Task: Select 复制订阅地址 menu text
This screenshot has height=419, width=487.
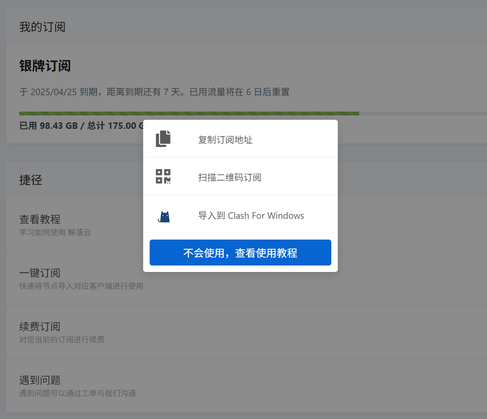Action: pyautogui.click(x=225, y=140)
